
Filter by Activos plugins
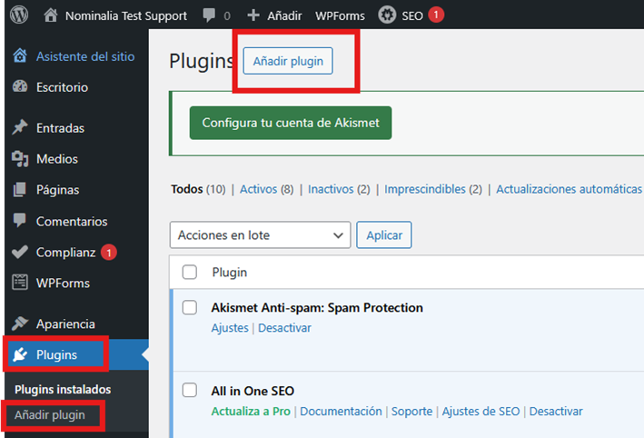[258, 189]
